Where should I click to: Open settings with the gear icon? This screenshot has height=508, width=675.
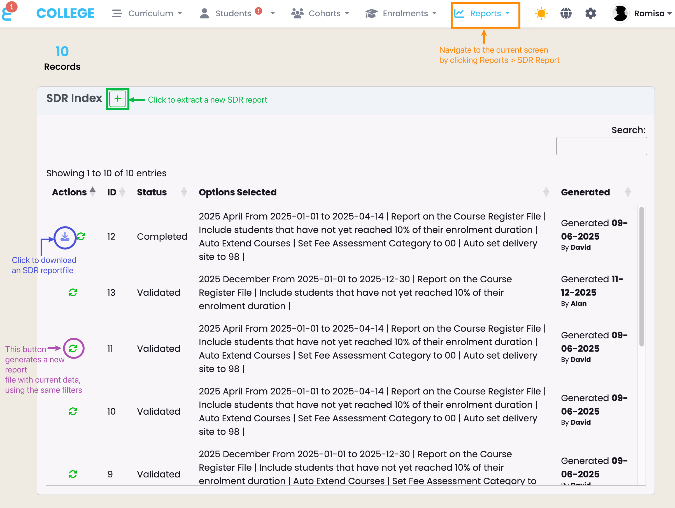click(x=590, y=13)
